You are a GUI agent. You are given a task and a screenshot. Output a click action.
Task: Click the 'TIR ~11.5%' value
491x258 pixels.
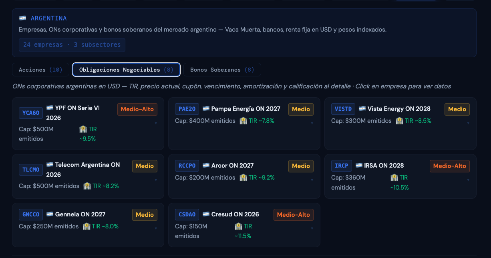(x=243, y=231)
